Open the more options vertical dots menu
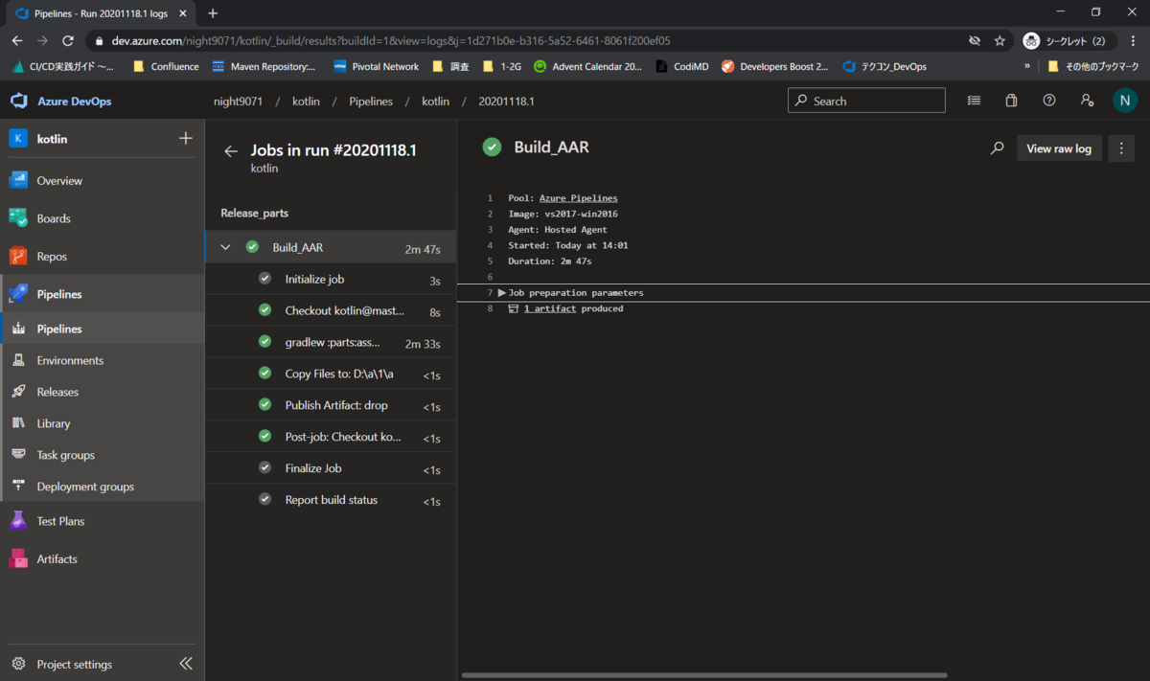Viewport: 1150px width, 681px height. tap(1121, 148)
